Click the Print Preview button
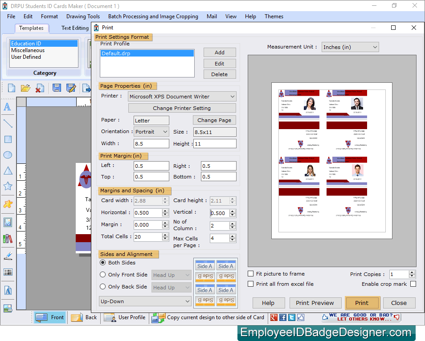The image size is (425, 341). coord(315,303)
